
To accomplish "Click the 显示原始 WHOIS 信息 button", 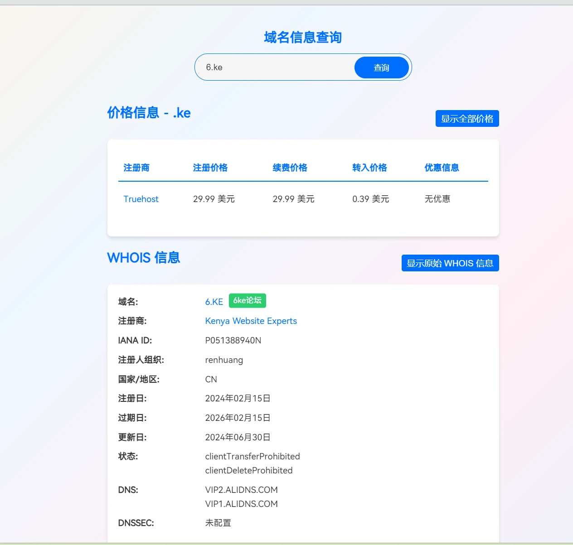I will tap(450, 263).
